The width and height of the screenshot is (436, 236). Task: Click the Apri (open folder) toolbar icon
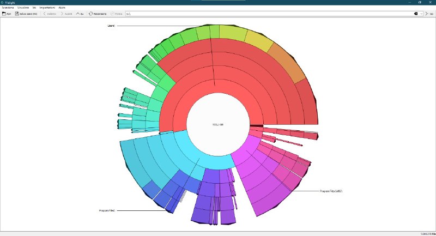click(x=4, y=13)
